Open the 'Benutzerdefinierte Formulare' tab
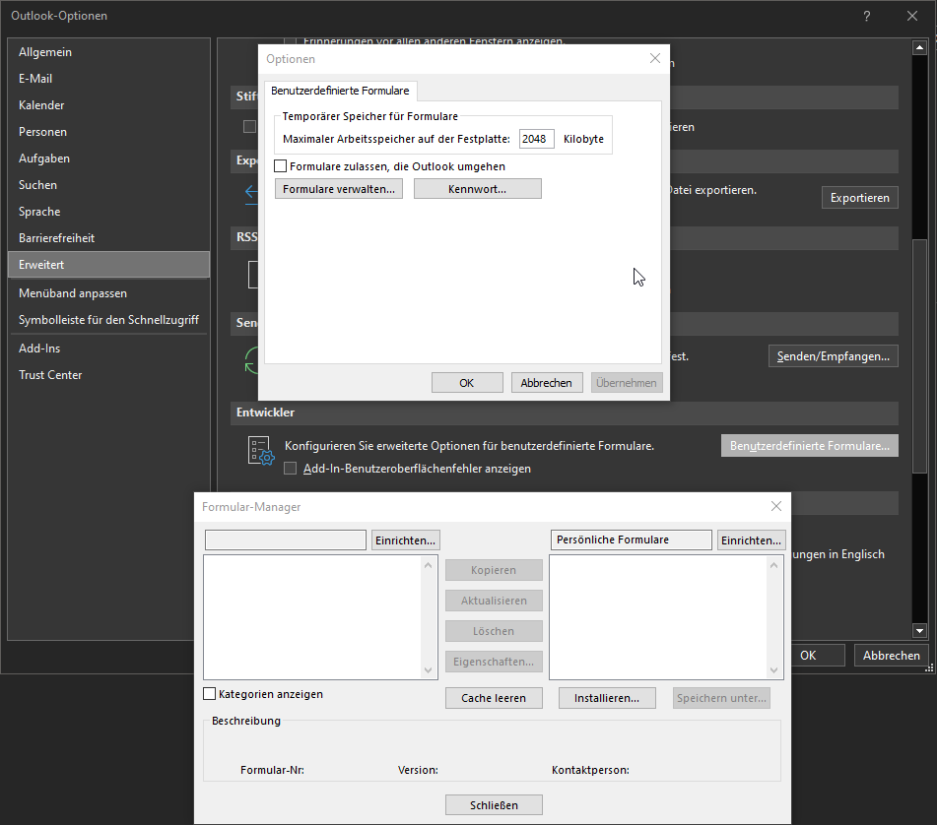This screenshot has height=825, width=937. pos(340,91)
